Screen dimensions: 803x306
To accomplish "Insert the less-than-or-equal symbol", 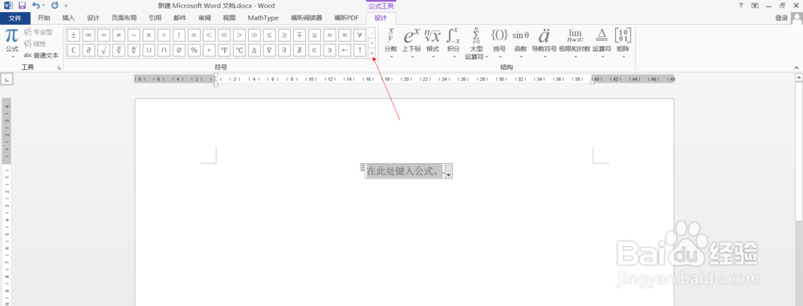I will click(269, 35).
